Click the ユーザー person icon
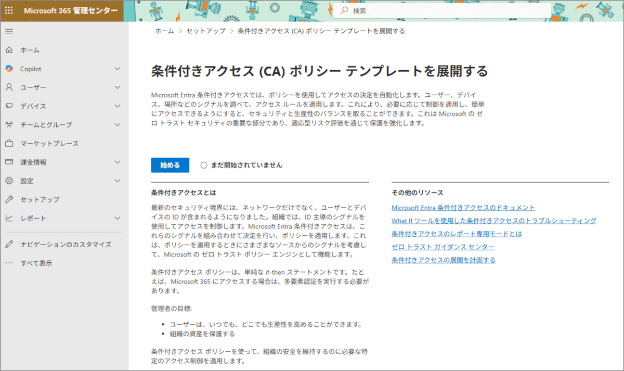The width and height of the screenshot is (624, 371). [x=9, y=87]
